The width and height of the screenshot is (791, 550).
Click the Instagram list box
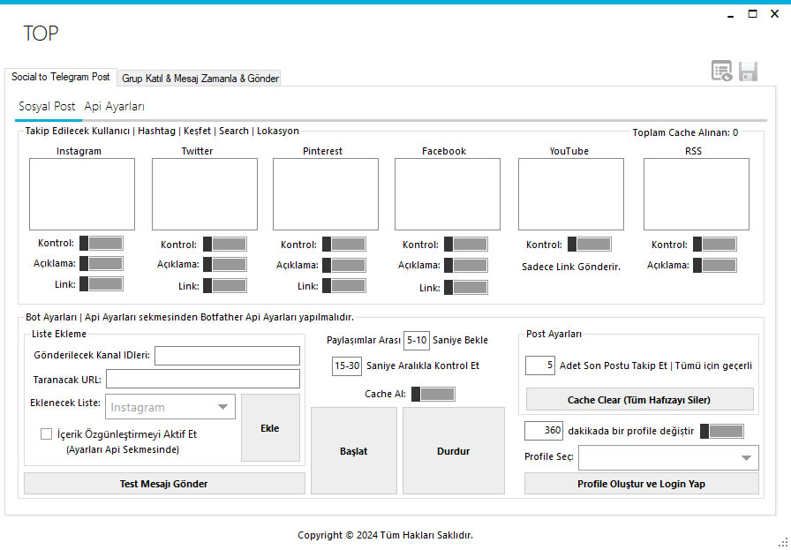pos(82,194)
